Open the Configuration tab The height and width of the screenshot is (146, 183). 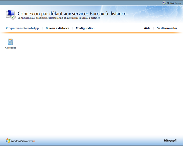(85, 28)
